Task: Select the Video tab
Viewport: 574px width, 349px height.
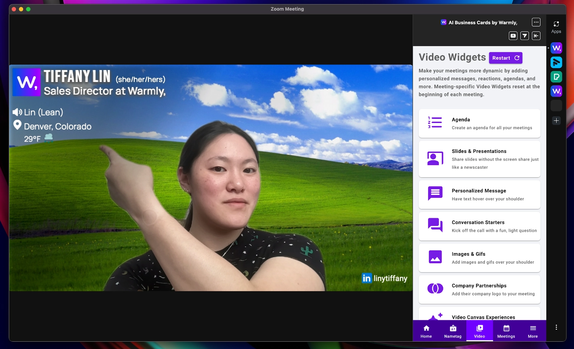Action: pos(479,331)
